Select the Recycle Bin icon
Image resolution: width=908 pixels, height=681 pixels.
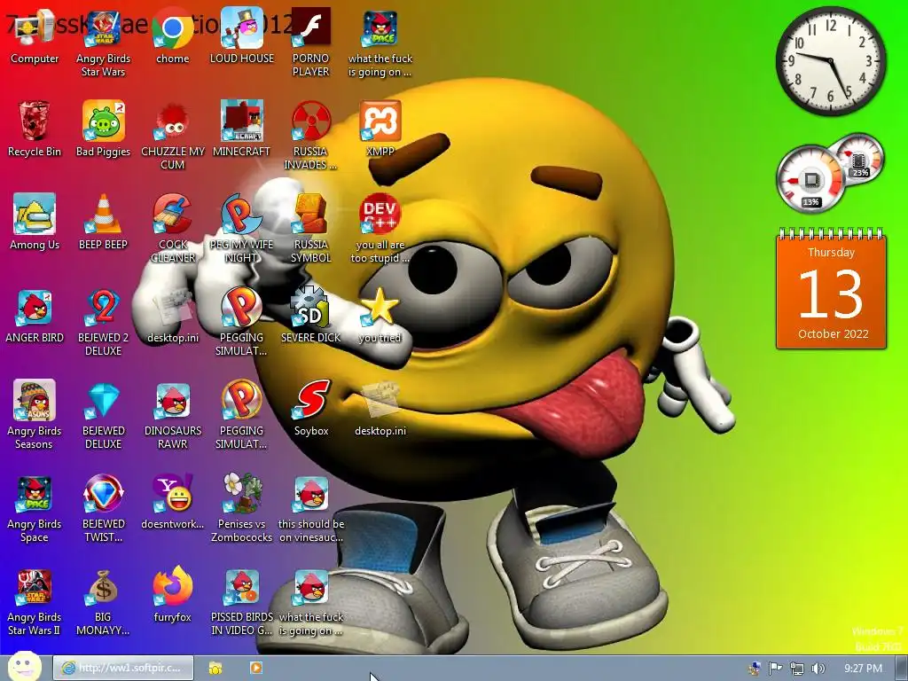tap(35, 129)
